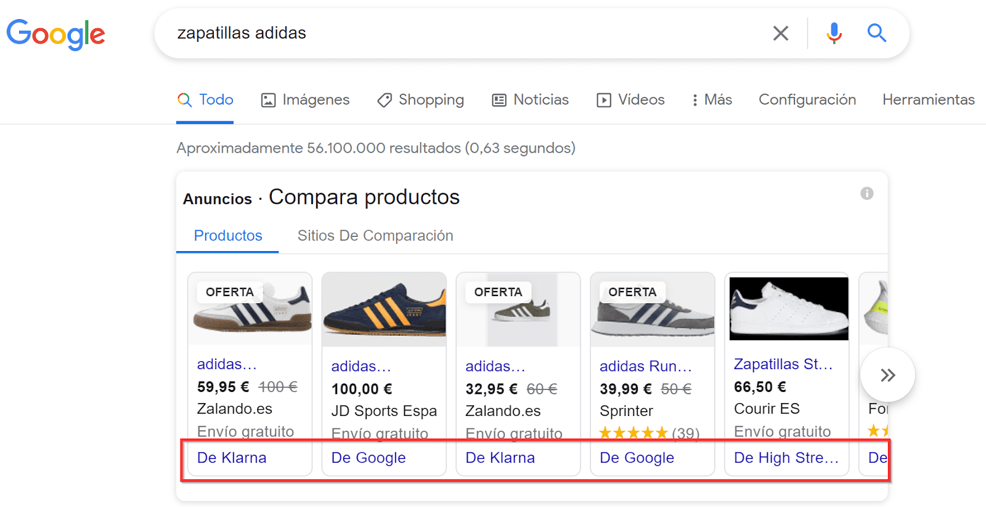Open the Configuración menu
The image size is (986, 507).
807,100
